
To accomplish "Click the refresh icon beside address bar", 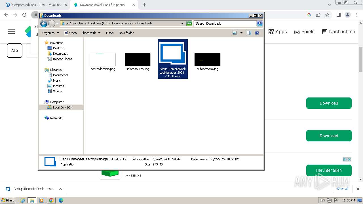I will pyautogui.click(x=189, y=24).
